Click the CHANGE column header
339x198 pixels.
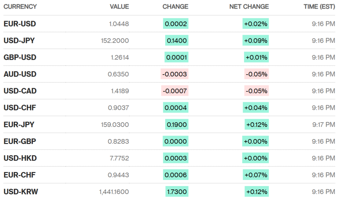[175, 7]
